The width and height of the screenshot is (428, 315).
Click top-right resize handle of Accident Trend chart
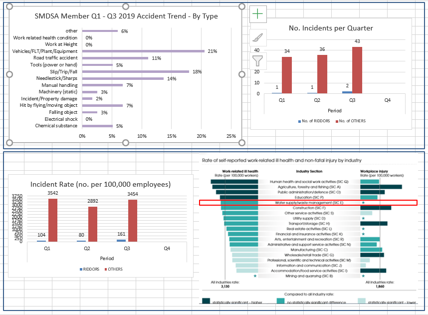pos(242,6)
